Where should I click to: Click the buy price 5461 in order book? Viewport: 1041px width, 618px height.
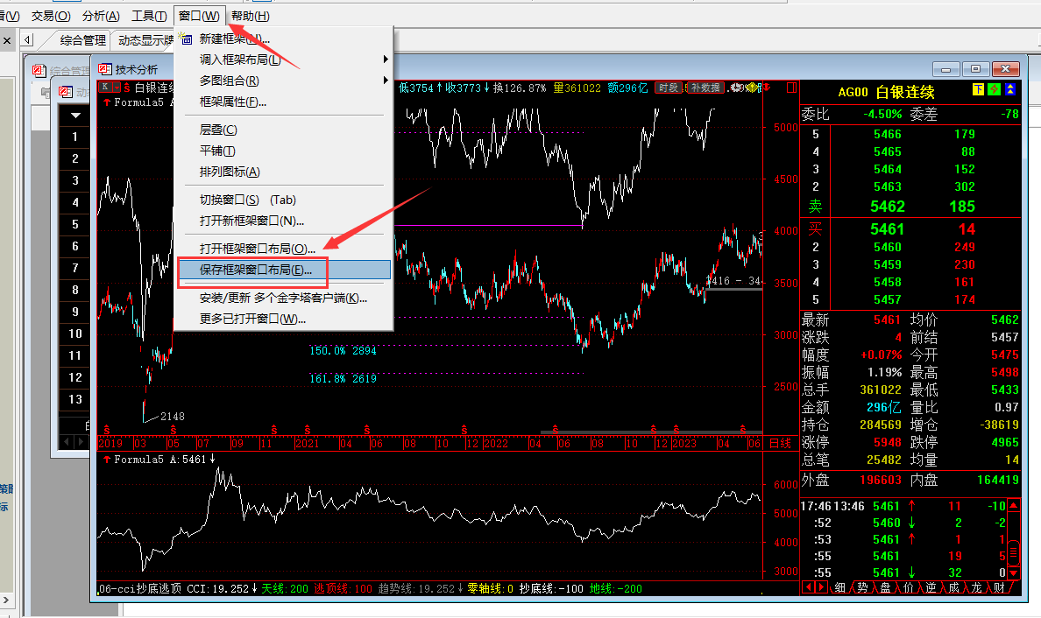pos(888,229)
